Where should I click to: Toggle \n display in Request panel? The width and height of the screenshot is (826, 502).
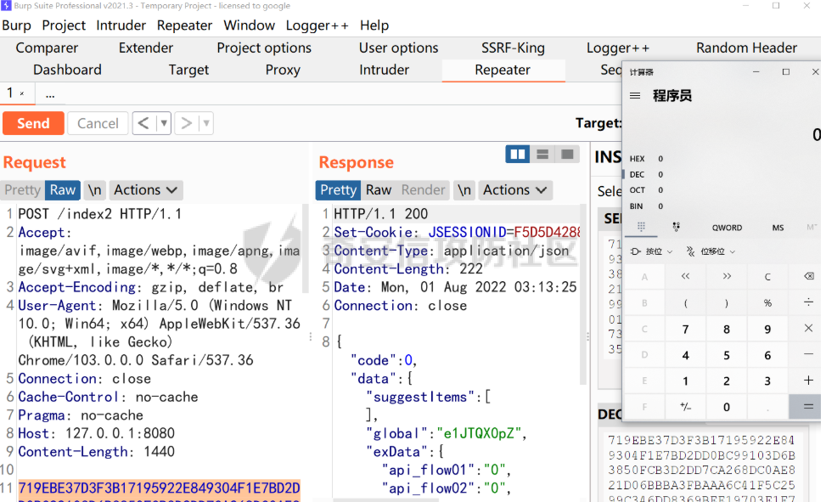click(x=95, y=189)
